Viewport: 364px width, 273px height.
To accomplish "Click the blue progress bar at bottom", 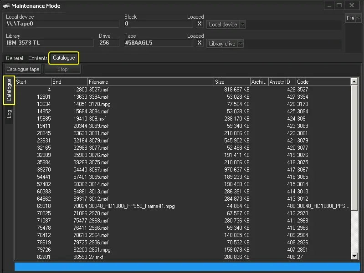I will click(x=187, y=267).
